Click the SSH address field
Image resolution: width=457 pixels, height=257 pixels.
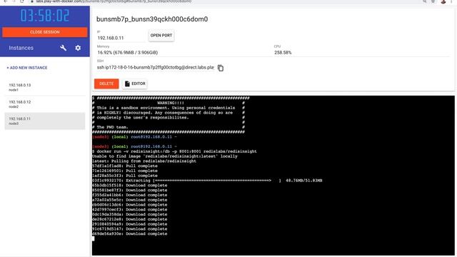pos(156,67)
